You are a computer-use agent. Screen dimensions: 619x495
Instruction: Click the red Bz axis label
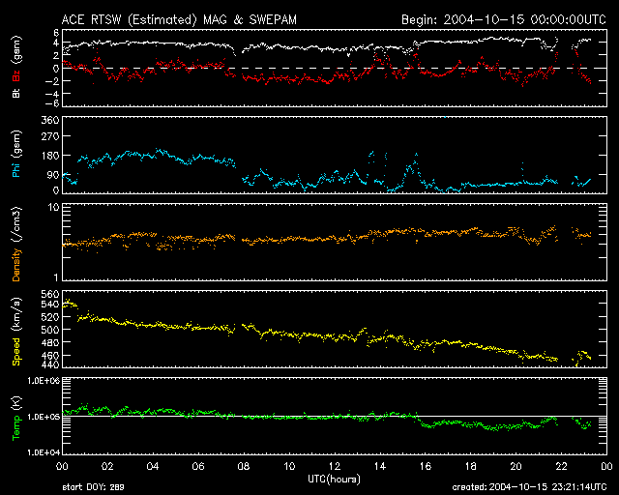(x=16, y=75)
